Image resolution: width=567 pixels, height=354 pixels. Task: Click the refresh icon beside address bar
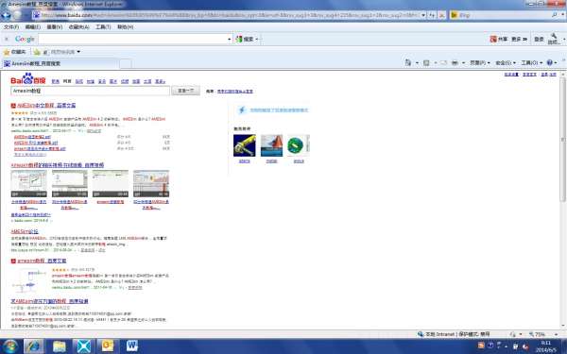click(x=432, y=15)
